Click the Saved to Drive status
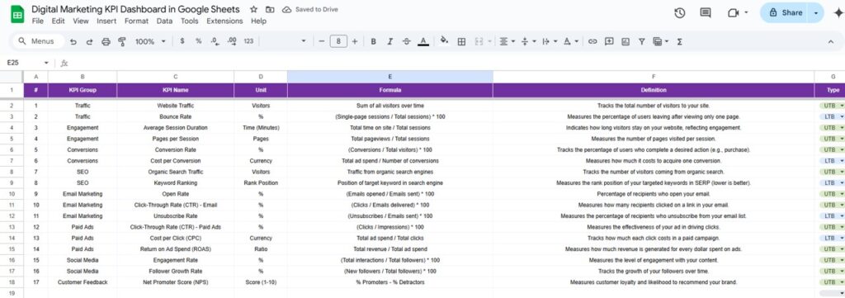 click(310, 10)
